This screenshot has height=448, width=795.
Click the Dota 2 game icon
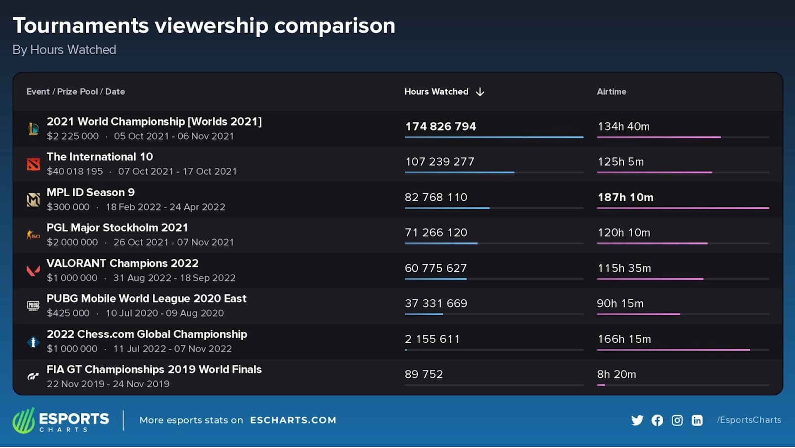click(x=33, y=164)
